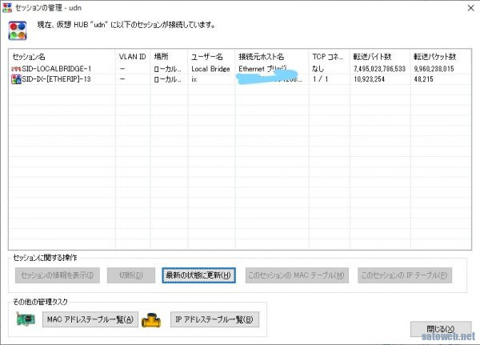Click the title bar application icon

coord(8,7)
